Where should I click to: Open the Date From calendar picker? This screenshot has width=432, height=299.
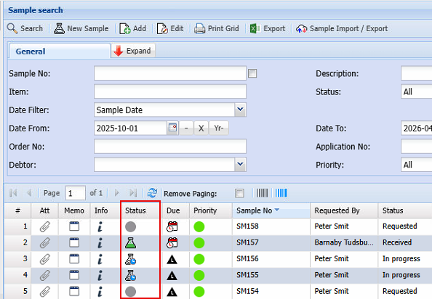tap(173, 128)
